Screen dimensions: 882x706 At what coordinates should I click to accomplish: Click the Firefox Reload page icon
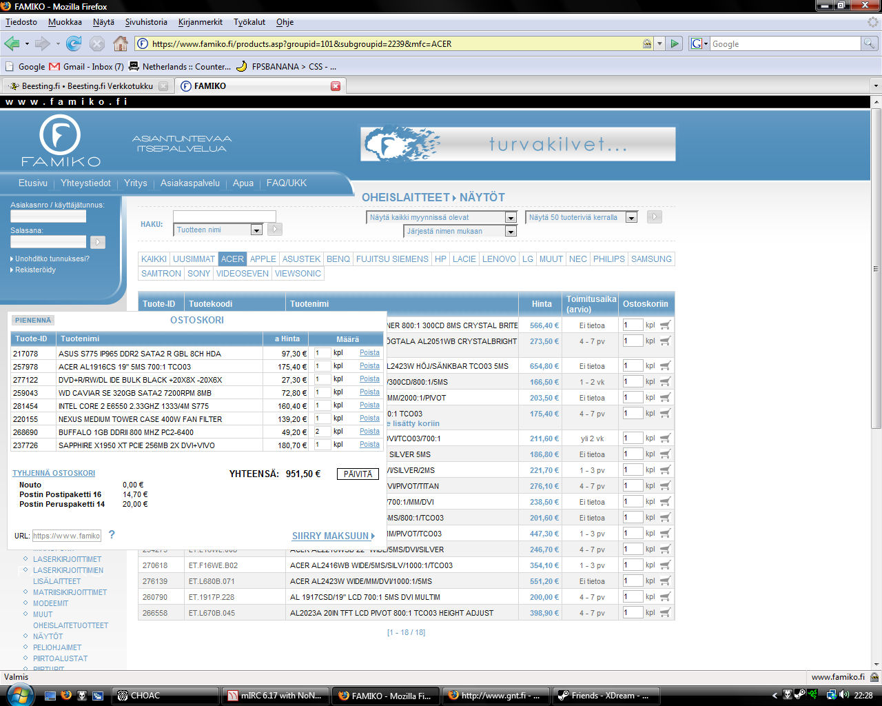(74, 43)
